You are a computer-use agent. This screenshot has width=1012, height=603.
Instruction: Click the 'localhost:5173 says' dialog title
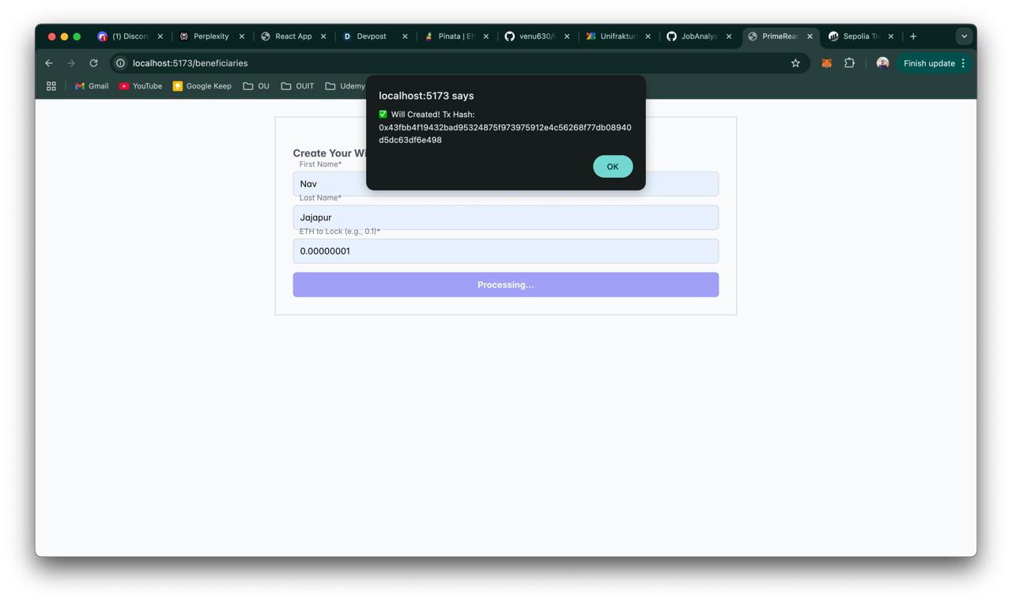[426, 96]
